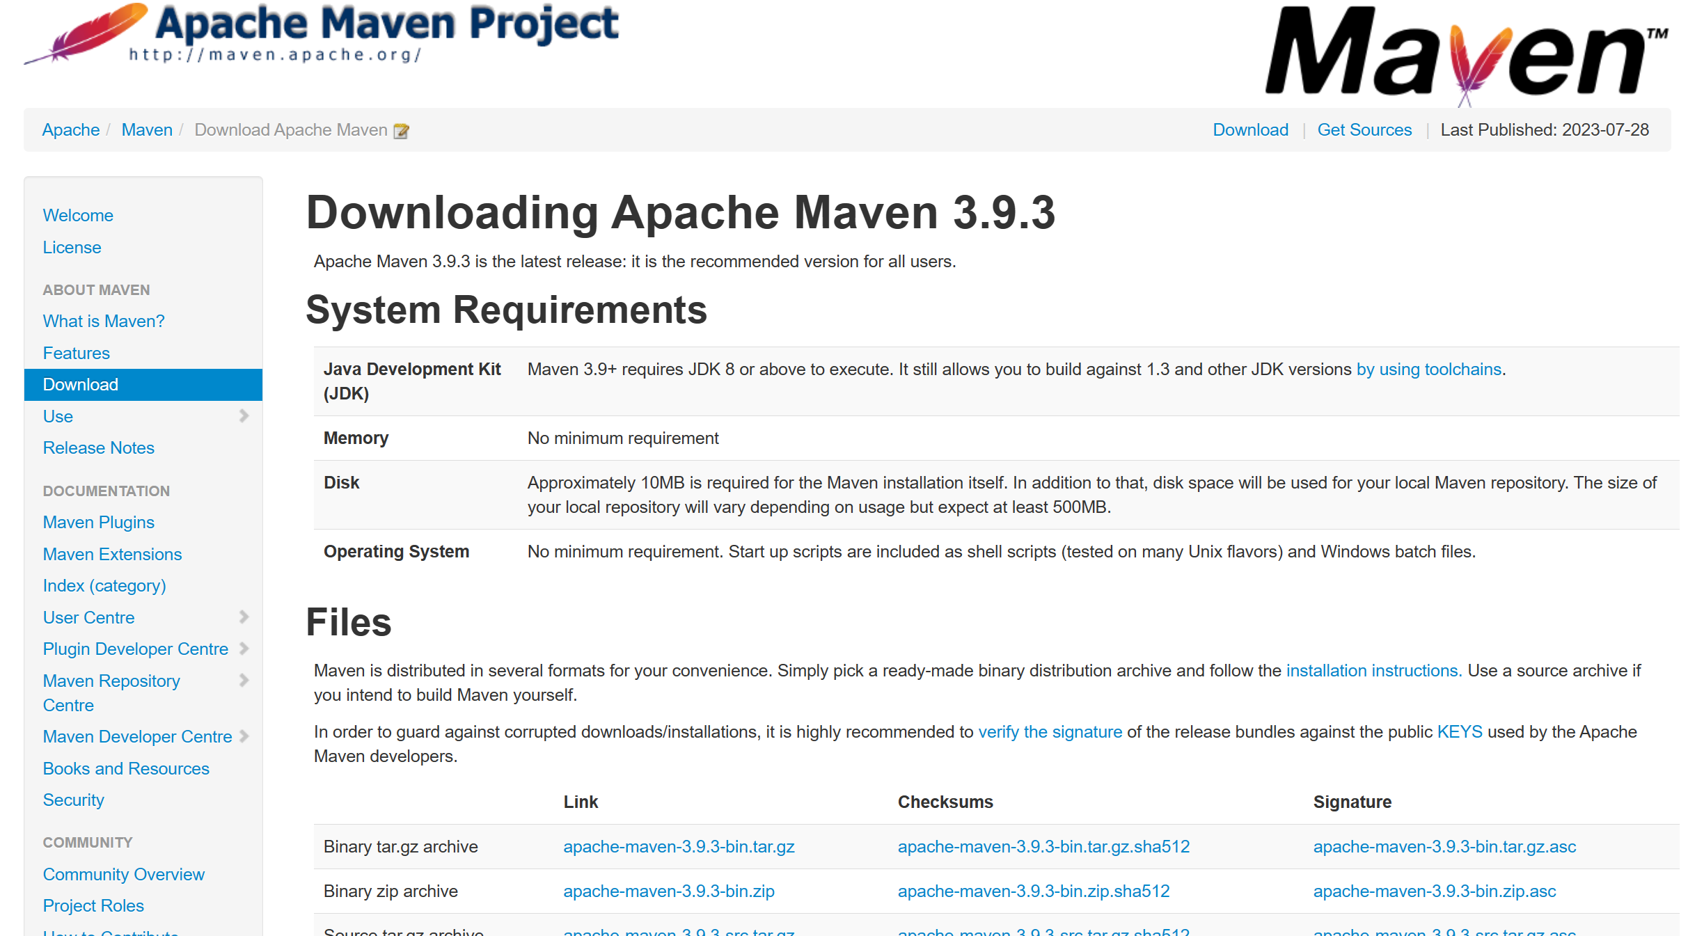Expand the User Centre chevron arrow
1688x936 pixels.
point(244,617)
